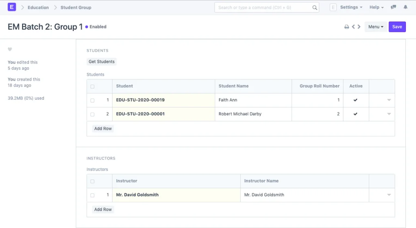
Task: Toggle select-all checkbox in Instructors table
Action: 92,182
